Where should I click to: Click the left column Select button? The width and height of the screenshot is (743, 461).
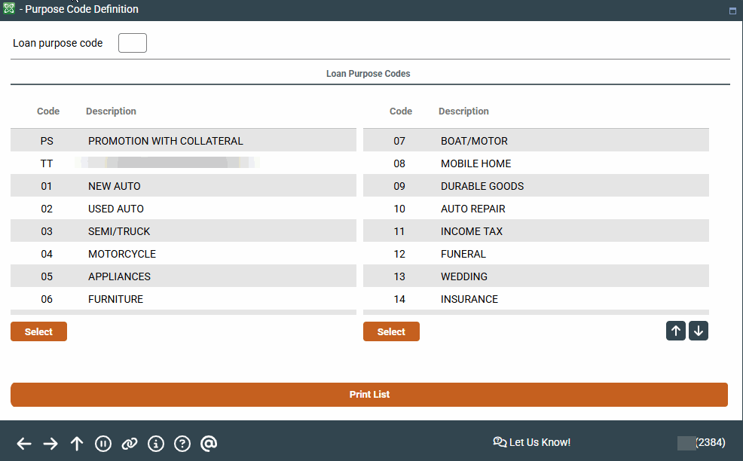pos(38,331)
